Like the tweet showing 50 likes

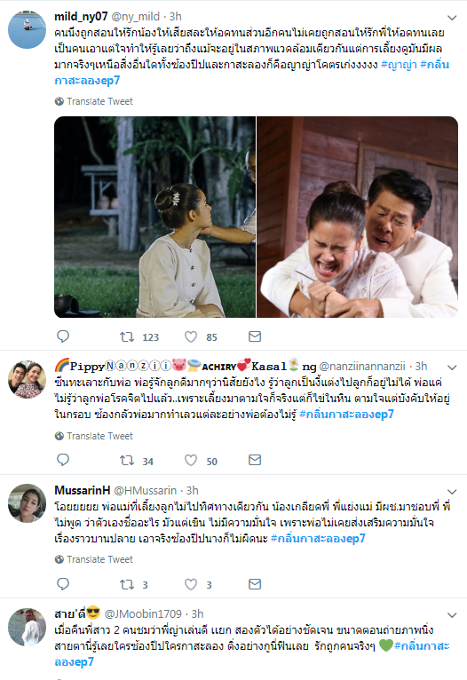click(191, 460)
